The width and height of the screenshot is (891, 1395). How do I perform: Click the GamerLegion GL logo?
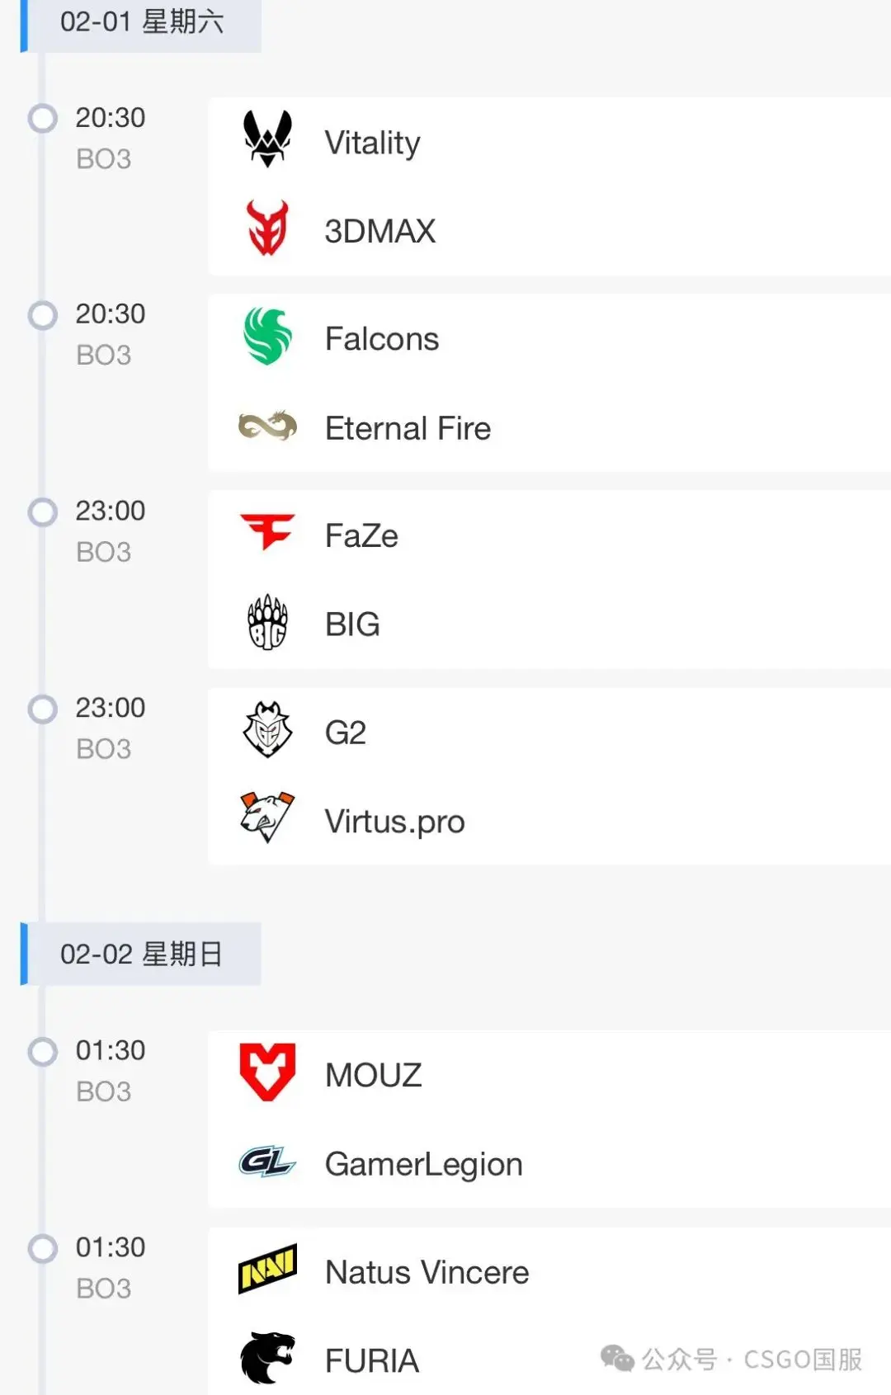coord(267,1162)
